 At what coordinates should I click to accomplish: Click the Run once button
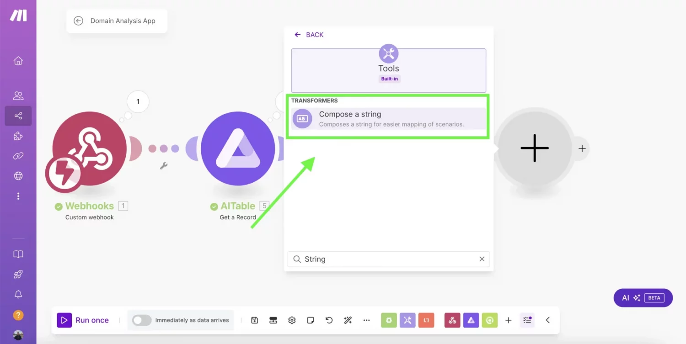pos(83,320)
